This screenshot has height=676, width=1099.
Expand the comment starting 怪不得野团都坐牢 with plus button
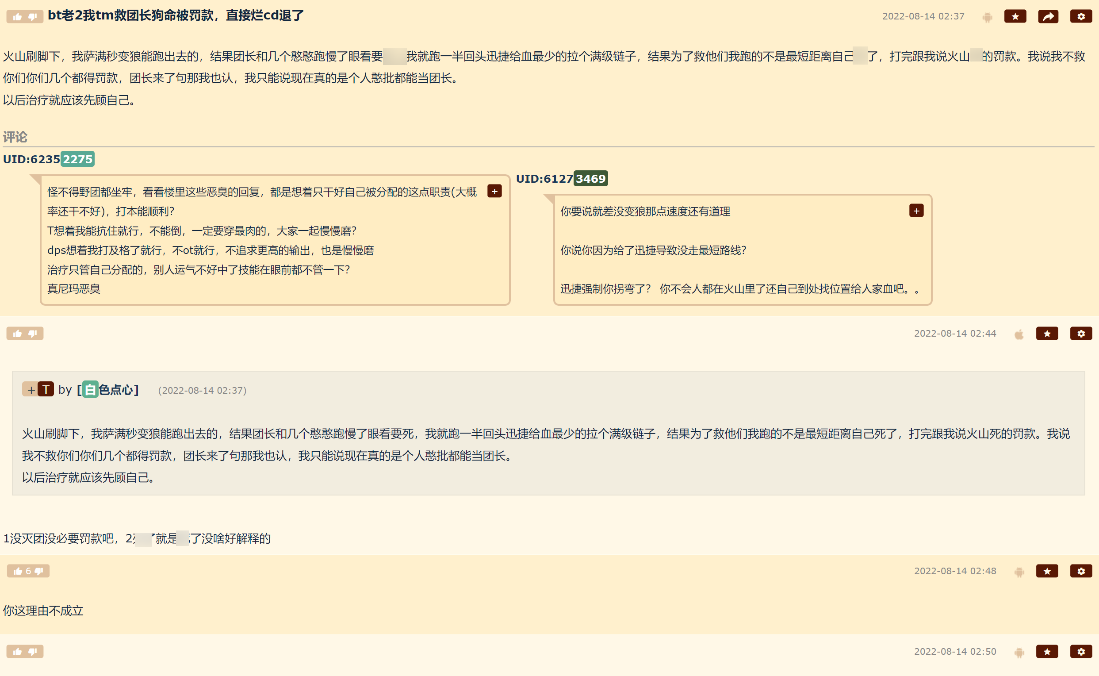(494, 192)
